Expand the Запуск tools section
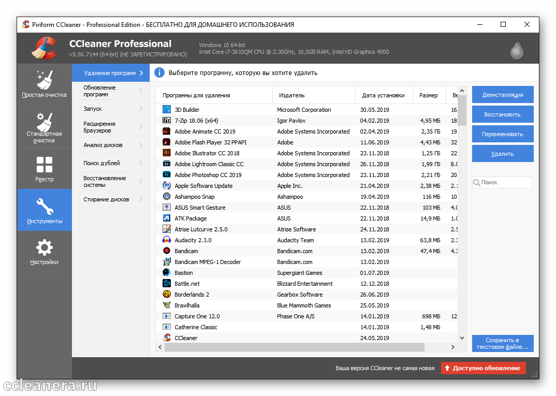Viewport: 556px width, 396px height. (x=110, y=109)
